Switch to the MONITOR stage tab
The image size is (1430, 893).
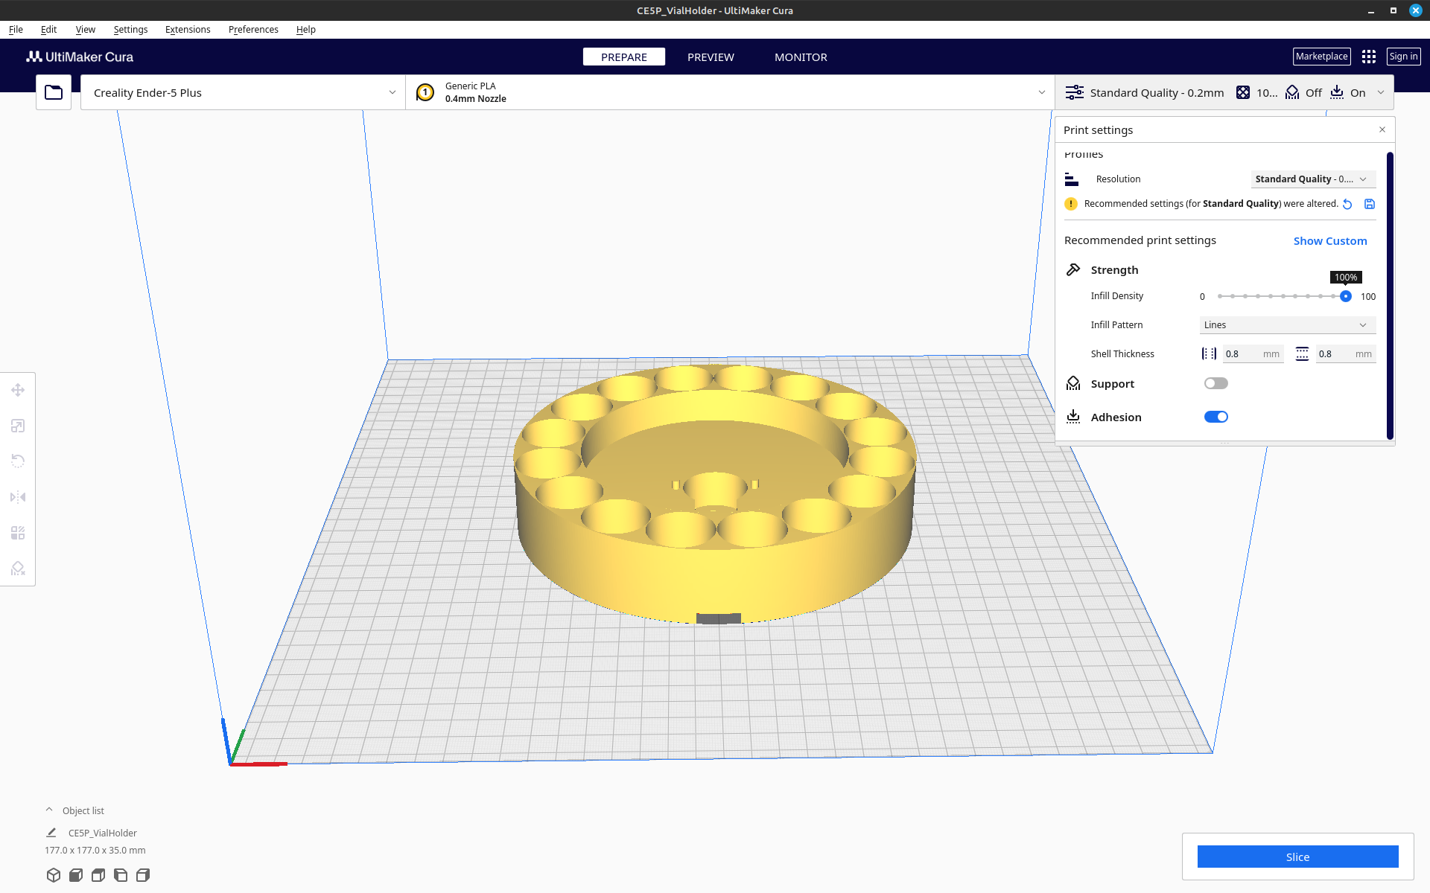801,57
